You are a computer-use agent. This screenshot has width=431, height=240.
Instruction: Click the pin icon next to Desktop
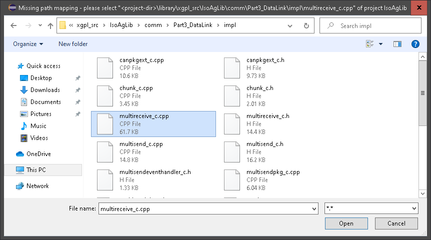(78, 78)
